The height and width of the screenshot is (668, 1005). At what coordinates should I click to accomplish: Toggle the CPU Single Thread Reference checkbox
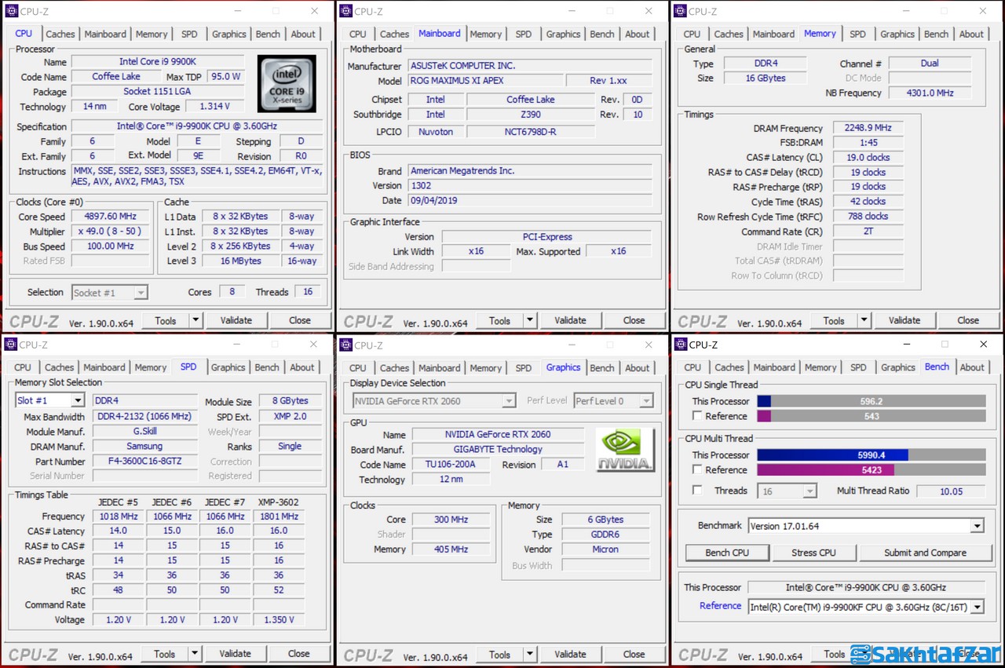[696, 416]
